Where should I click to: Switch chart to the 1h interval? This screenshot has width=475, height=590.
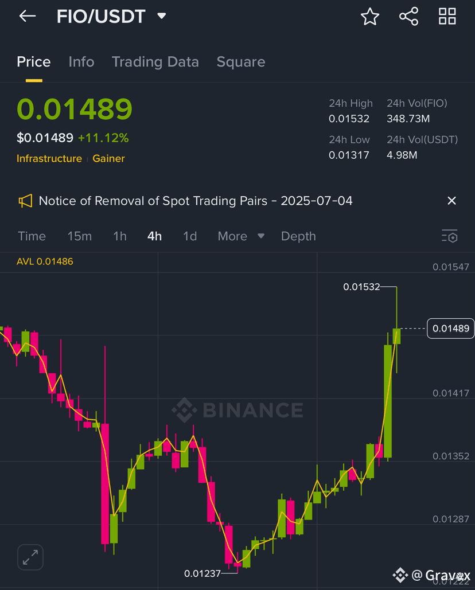(120, 236)
